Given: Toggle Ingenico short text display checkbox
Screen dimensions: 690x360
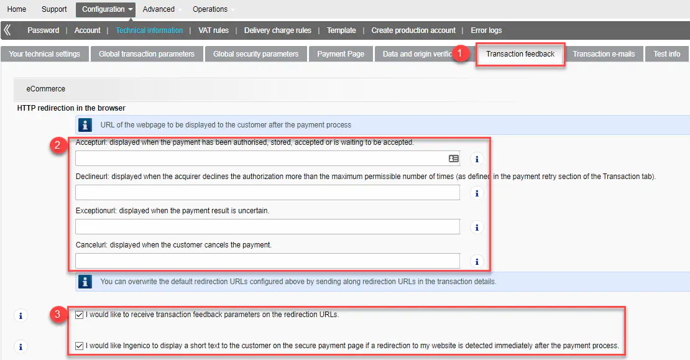Looking at the screenshot, I should [x=79, y=346].
